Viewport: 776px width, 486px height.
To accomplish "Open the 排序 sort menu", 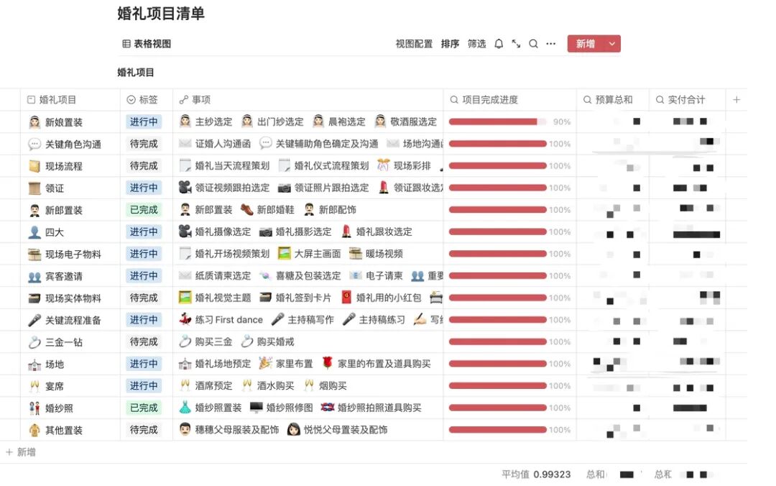I will 450,44.
